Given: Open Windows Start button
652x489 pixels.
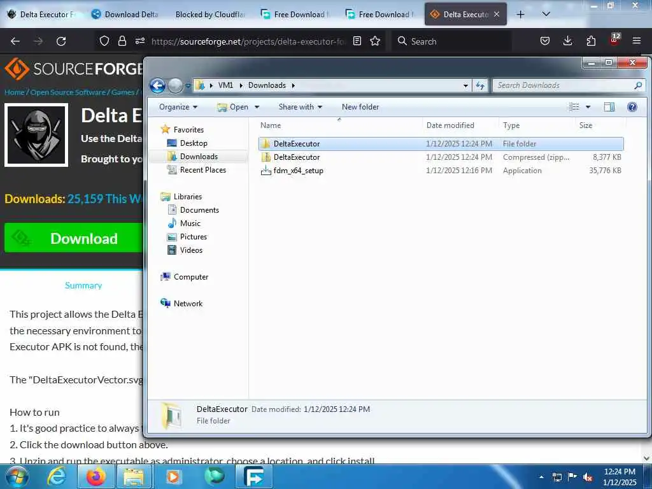Looking at the screenshot, I should pyautogui.click(x=17, y=476).
